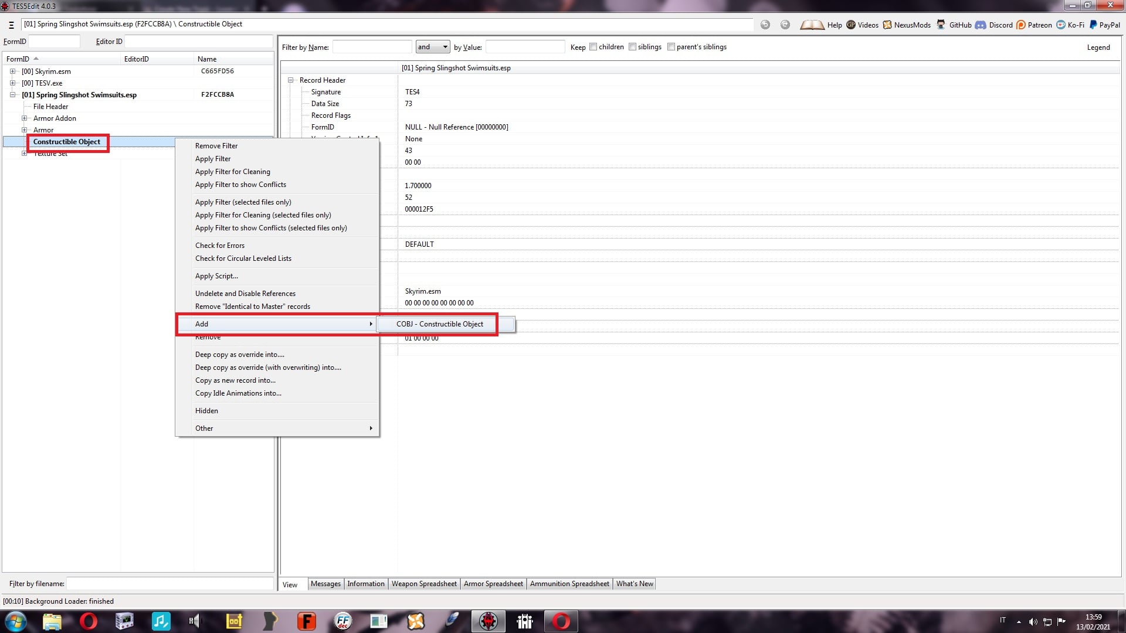Open the Ko-Fi cup icon
Viewport: 1126px width, 633px height.
tap(1061, 25)
